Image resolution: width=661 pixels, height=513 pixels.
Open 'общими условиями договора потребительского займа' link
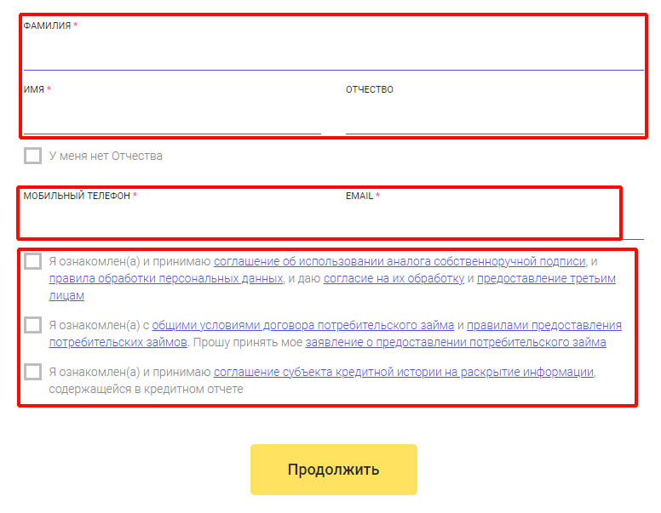[x=302, y=326]
